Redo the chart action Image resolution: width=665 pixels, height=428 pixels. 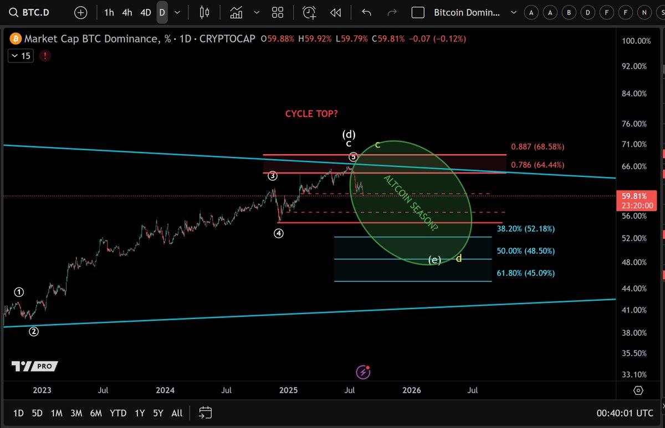[x=392, y=12]
